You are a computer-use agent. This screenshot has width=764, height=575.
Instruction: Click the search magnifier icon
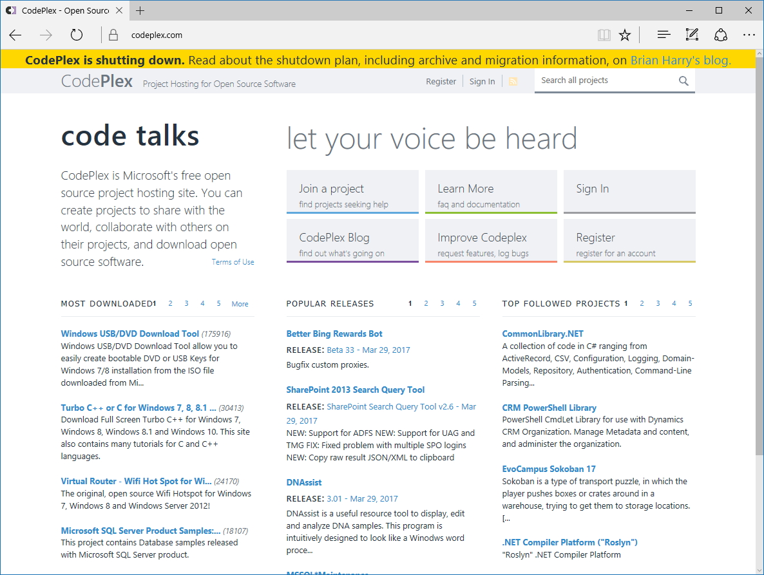tap(683, 81)
